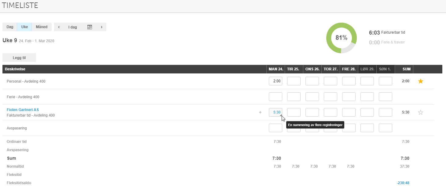446x190 pixels.
Task: Click the FRE 28. column header
Action: 349,69
